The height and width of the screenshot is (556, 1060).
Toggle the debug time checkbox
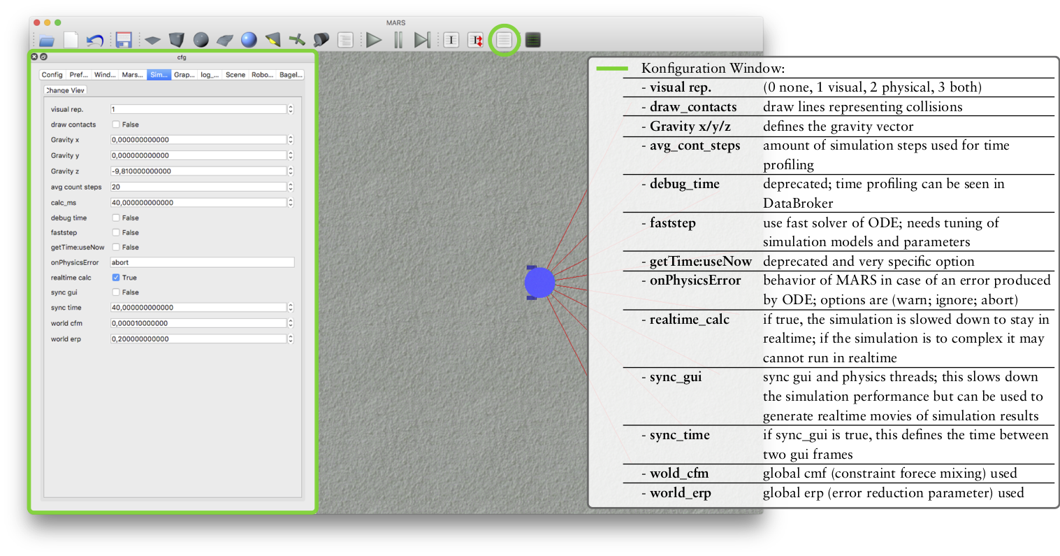(116, 218)
